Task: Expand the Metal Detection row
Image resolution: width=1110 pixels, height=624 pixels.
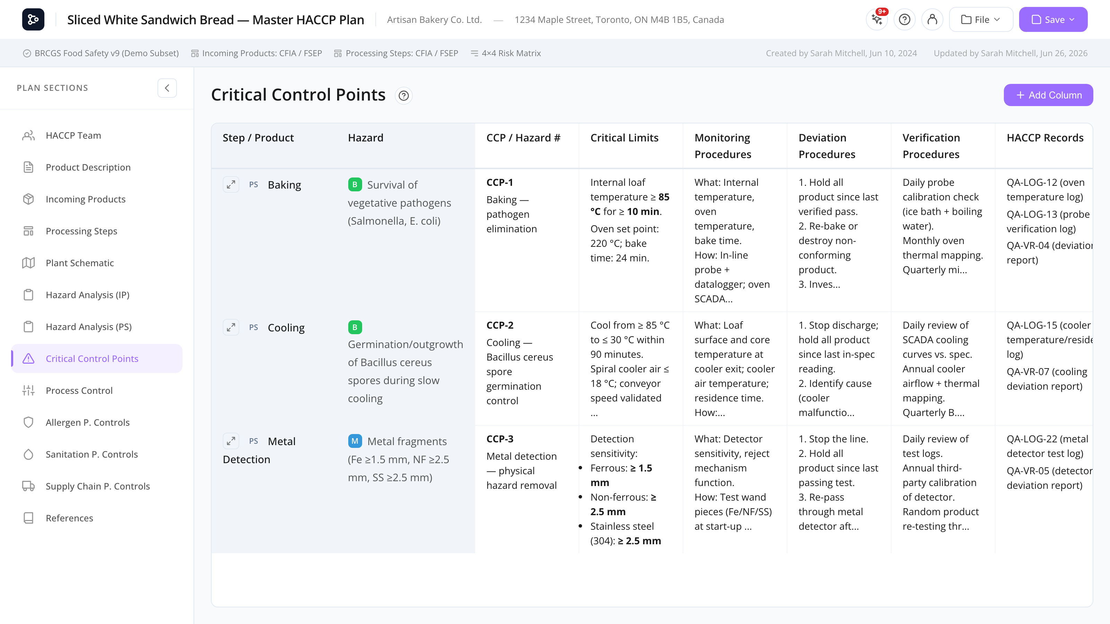Action: click(x=231, y=441)
